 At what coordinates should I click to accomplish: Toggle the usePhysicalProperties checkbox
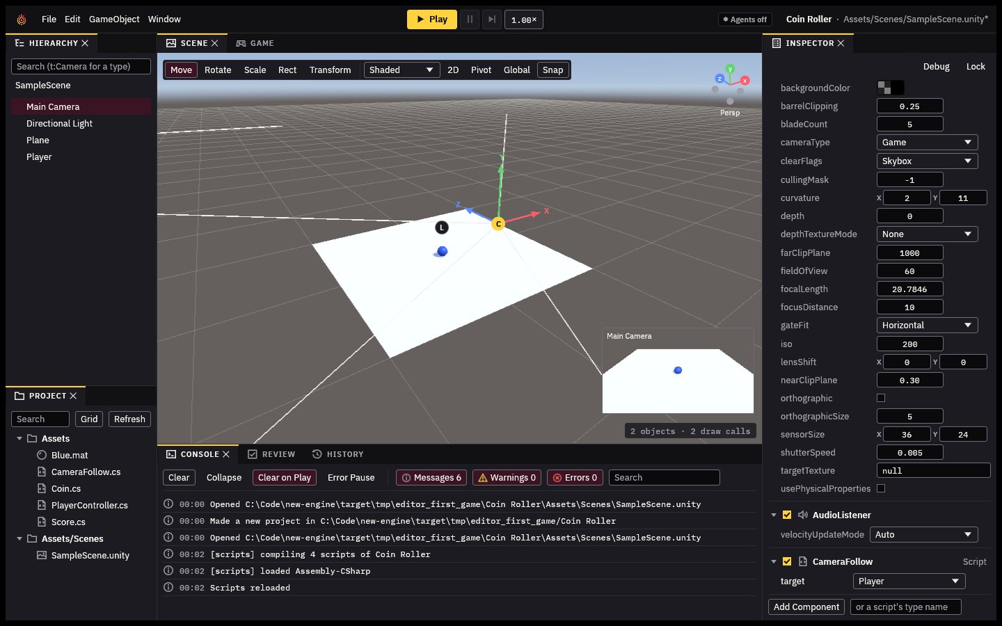click(x=881, y=489)
